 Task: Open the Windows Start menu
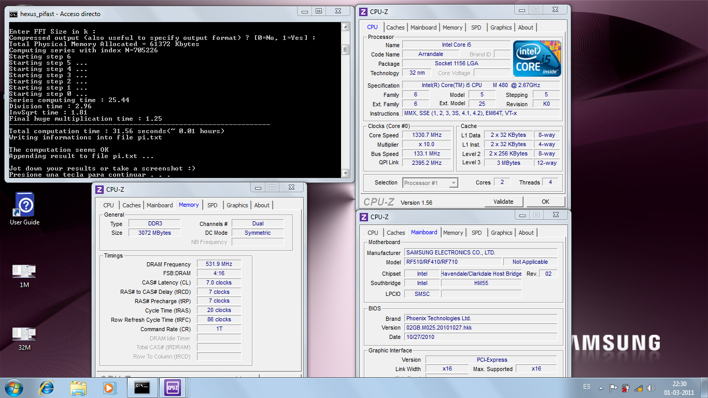coord(13,388)
